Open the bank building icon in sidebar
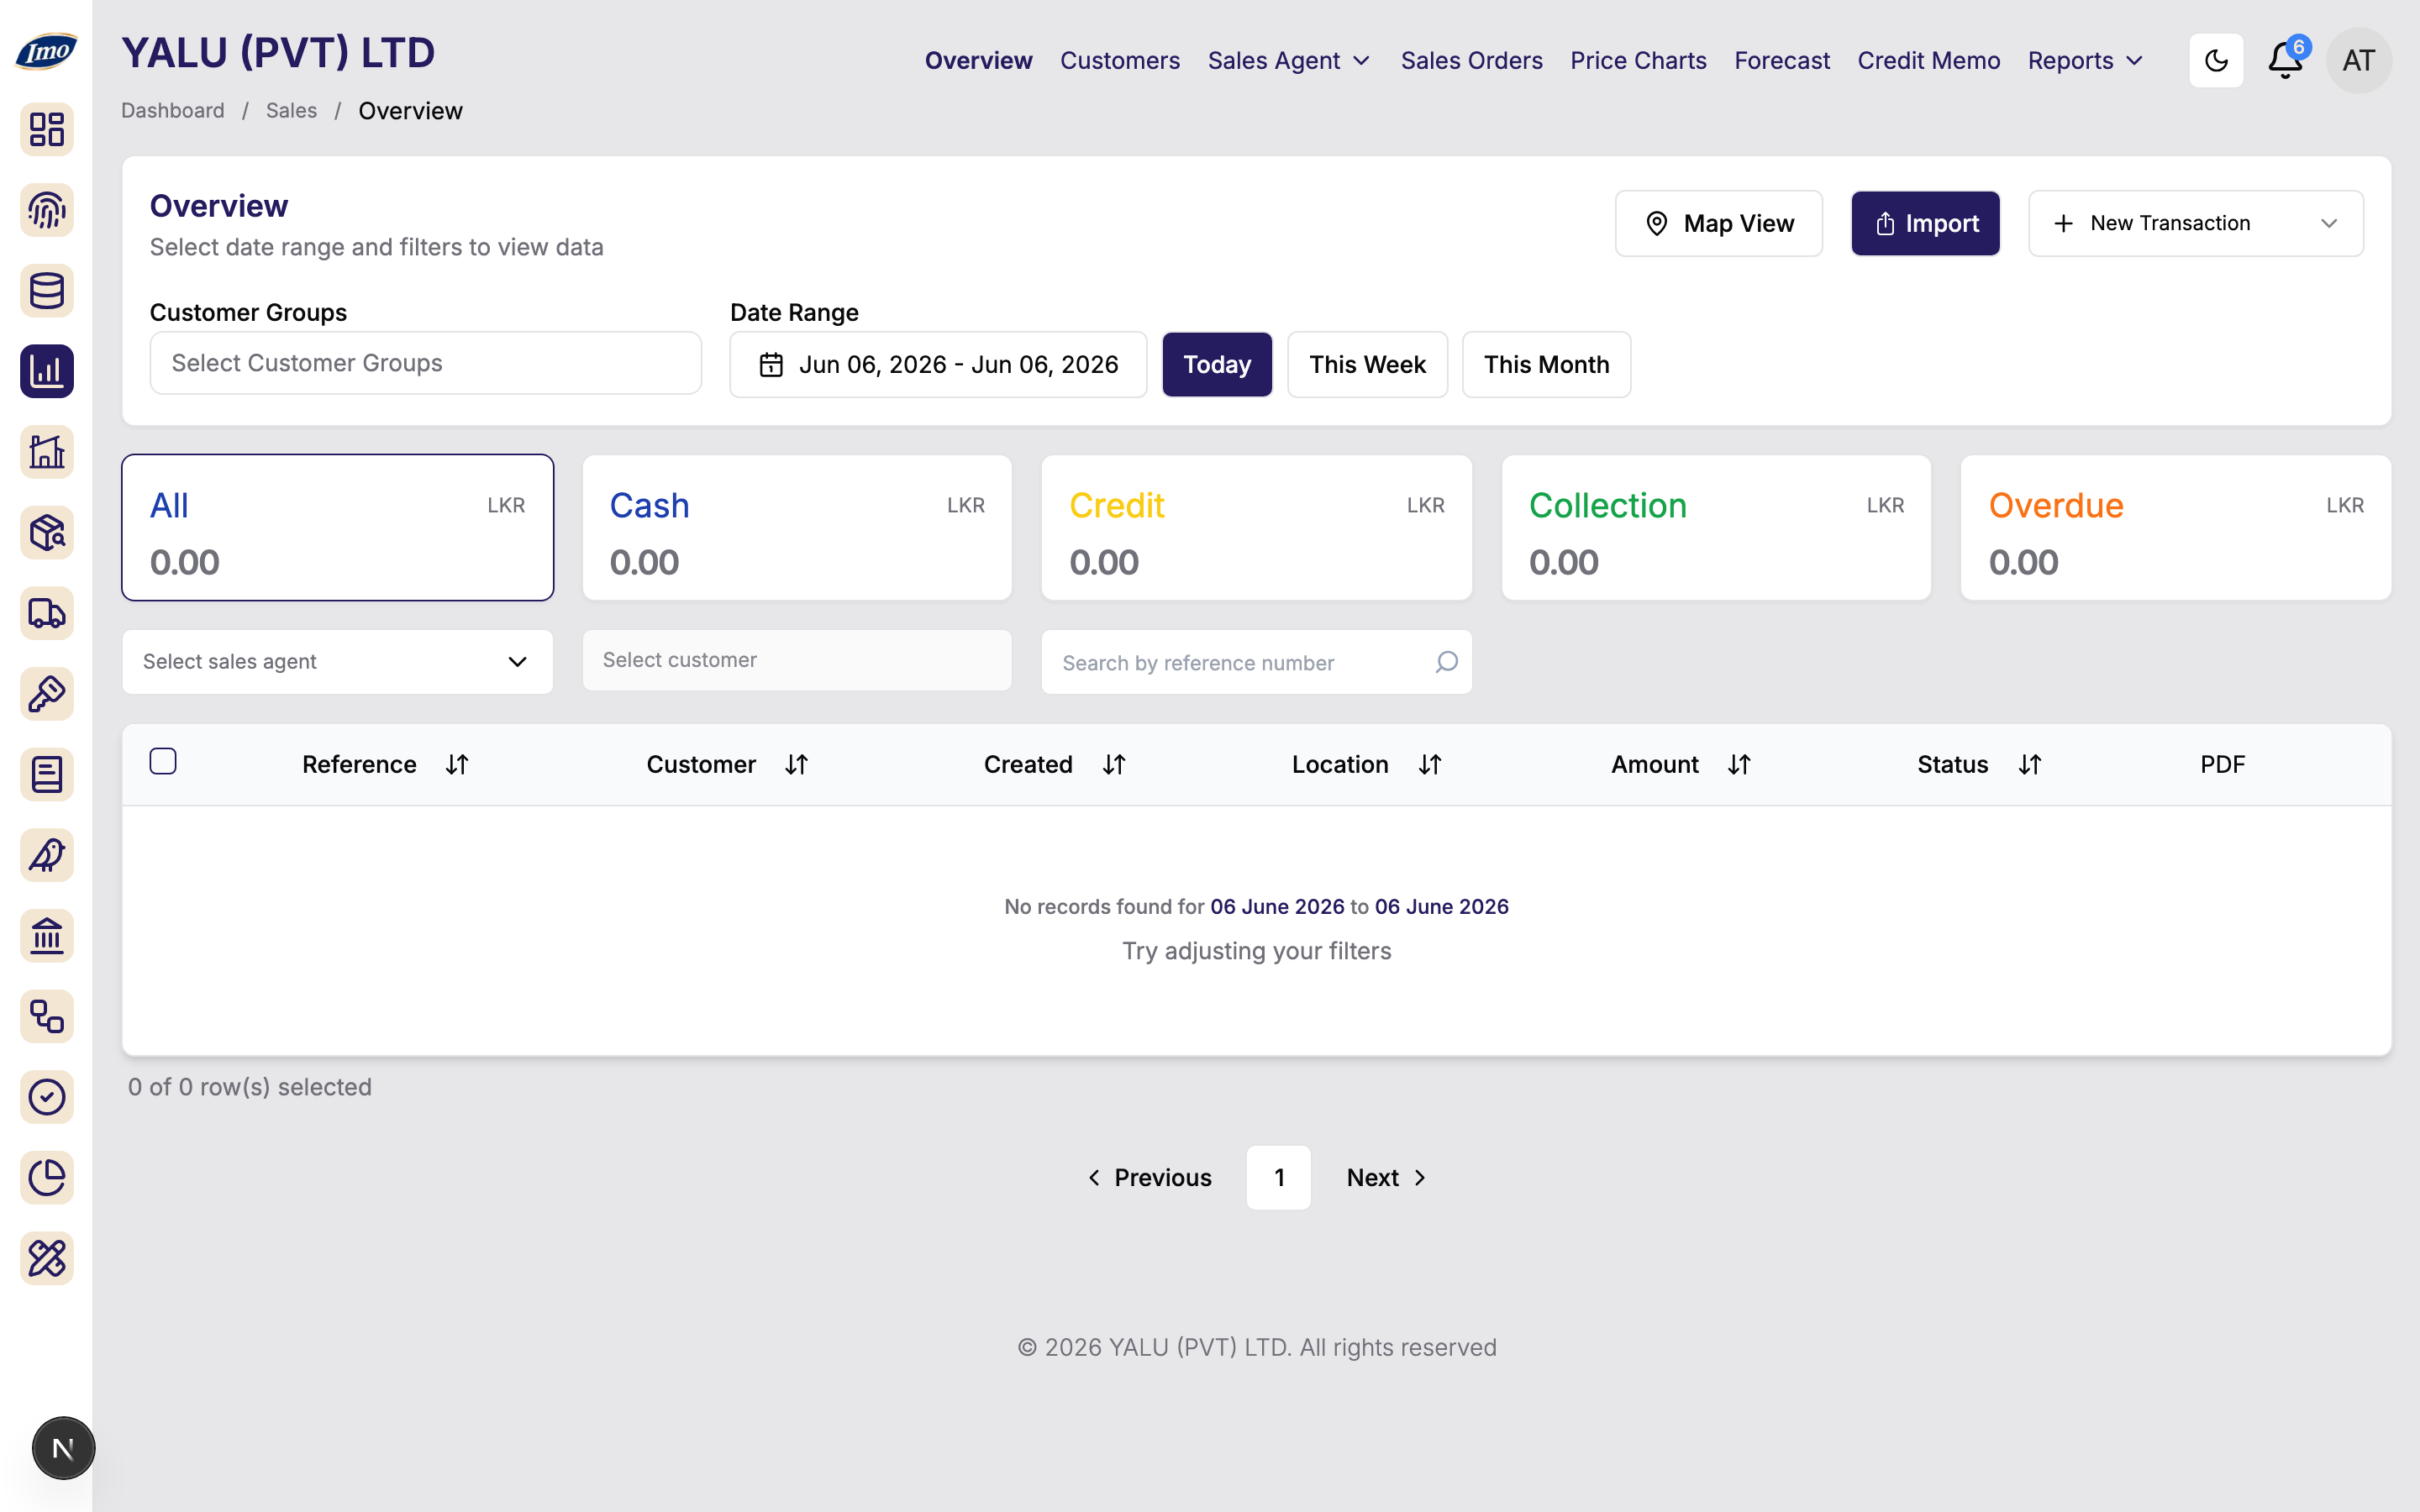This screenshot has height=1512, width=2420. [x=47, y=936]
